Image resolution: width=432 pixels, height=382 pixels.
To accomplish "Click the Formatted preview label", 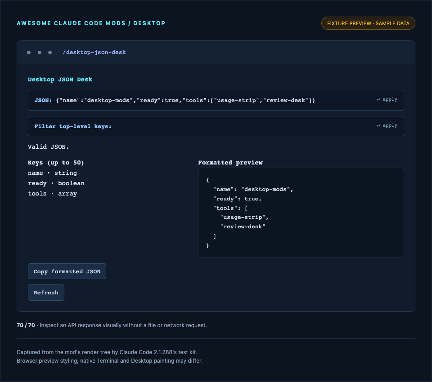I will [230, 163].
